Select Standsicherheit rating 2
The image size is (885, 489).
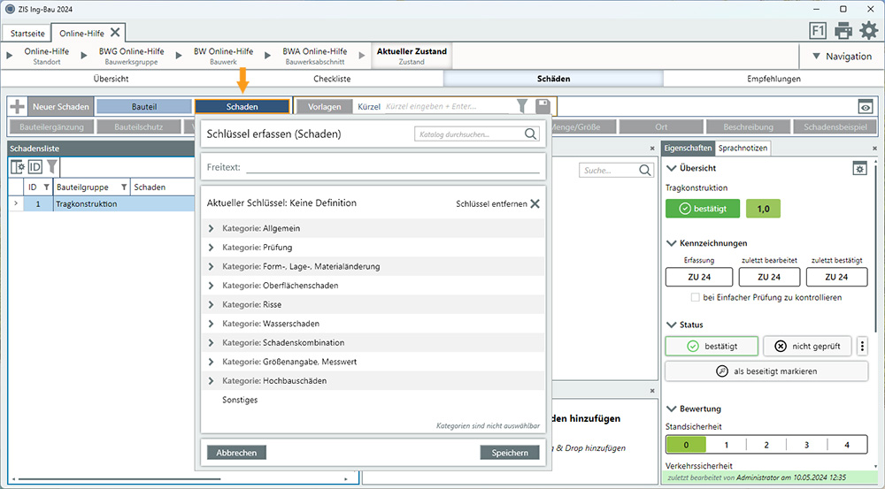766,445
